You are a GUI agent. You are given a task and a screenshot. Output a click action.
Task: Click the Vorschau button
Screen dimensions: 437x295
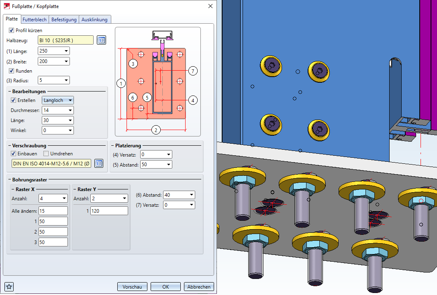pyautogui.click(x=132, y=287)
